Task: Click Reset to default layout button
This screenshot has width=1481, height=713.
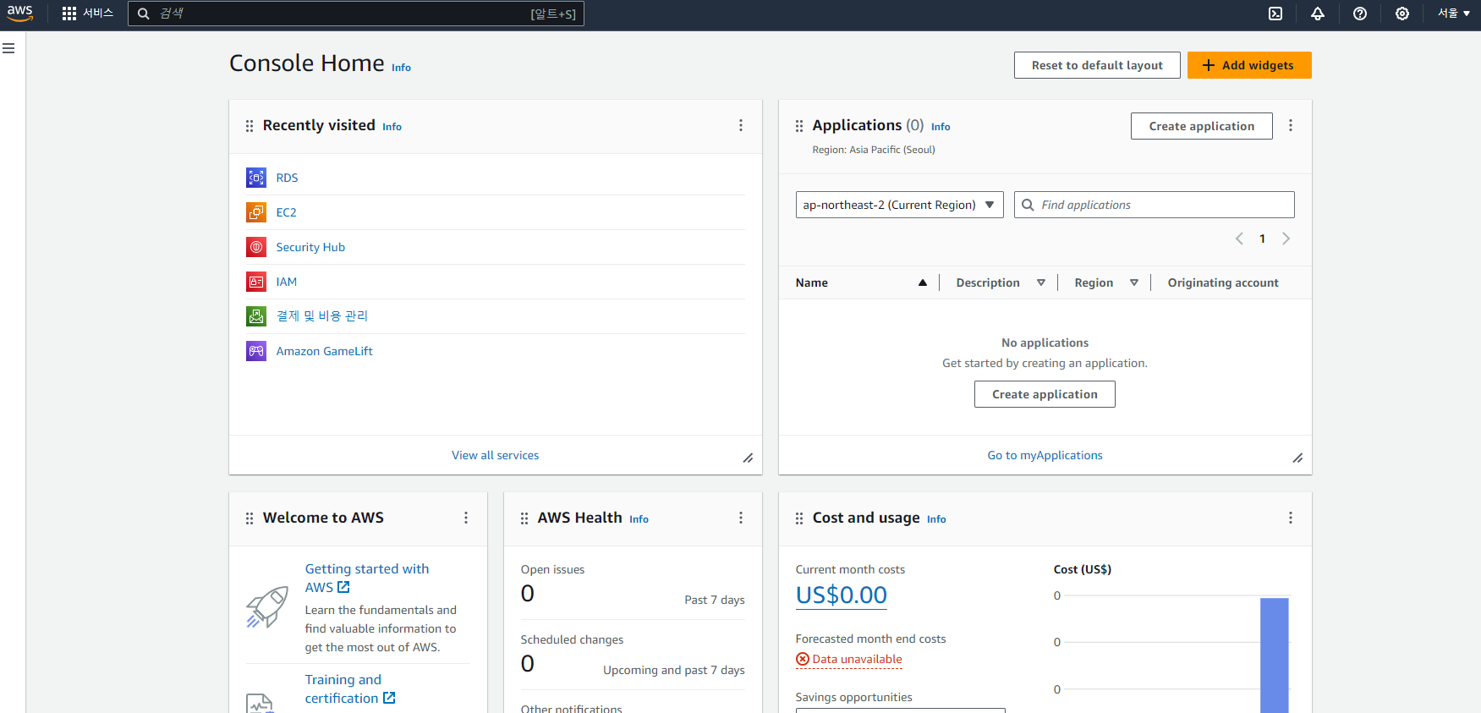Action: (1097, 65)
